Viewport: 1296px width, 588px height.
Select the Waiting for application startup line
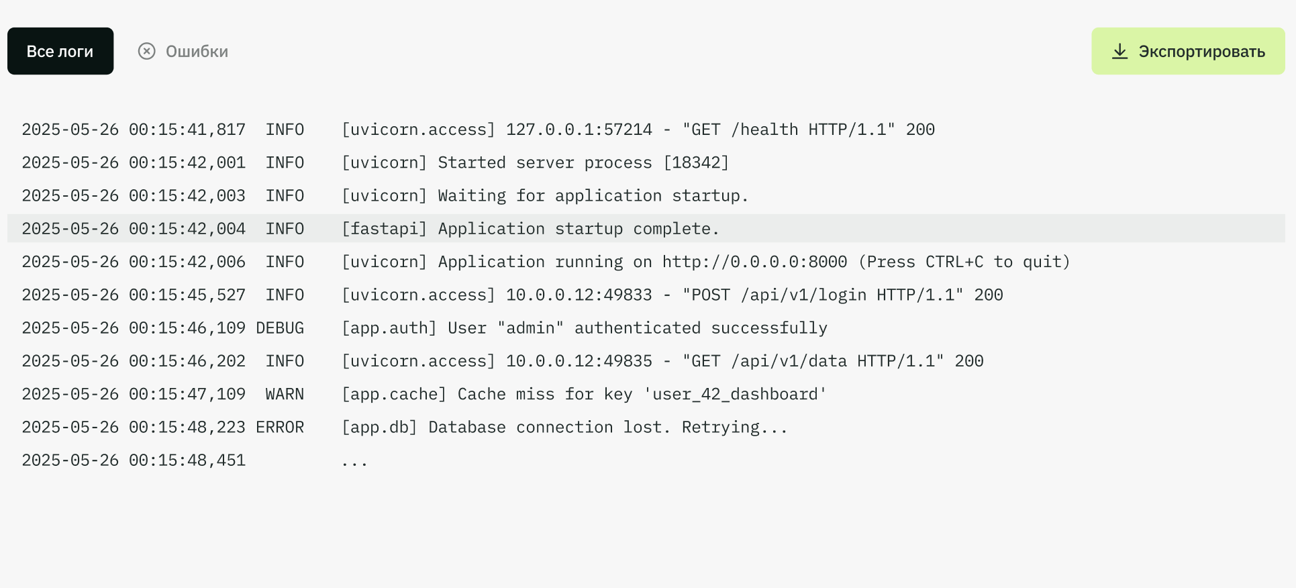(x=646, y=195)
